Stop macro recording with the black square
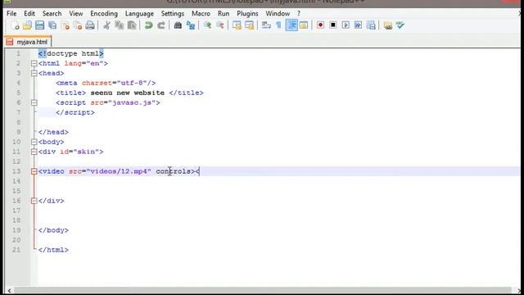Image resolution: width=524 pixels, height=295 pixels. [x=333, y=25]
